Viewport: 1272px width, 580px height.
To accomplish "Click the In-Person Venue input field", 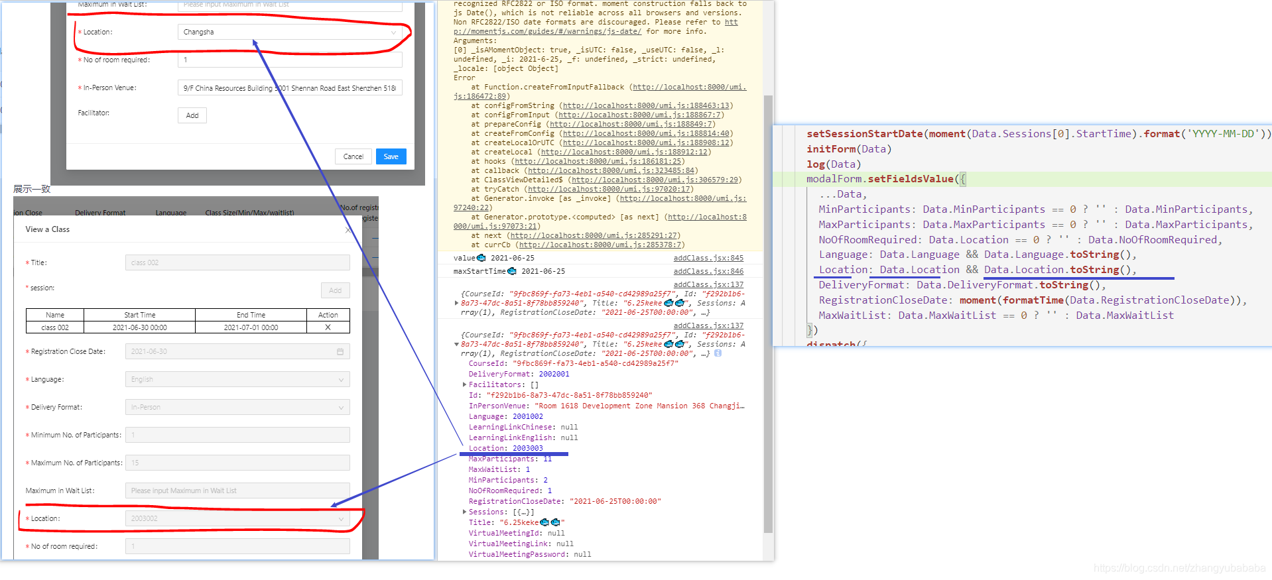I will tap(290, 87).
